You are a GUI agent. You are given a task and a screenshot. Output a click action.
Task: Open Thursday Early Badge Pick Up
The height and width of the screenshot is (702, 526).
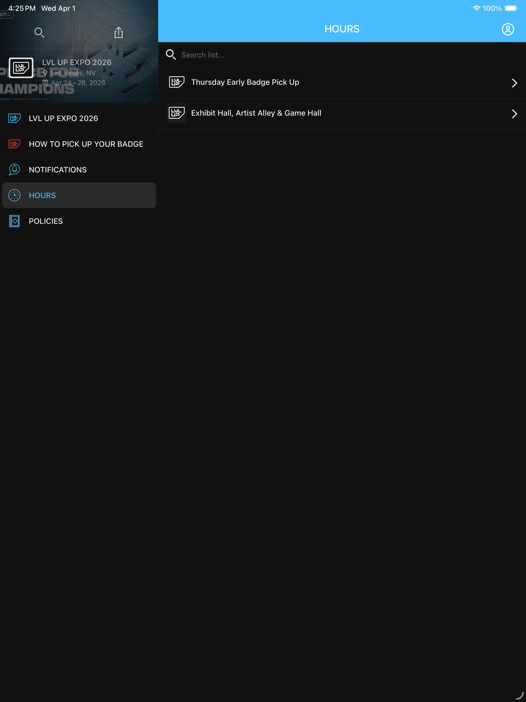coord(342,82)
